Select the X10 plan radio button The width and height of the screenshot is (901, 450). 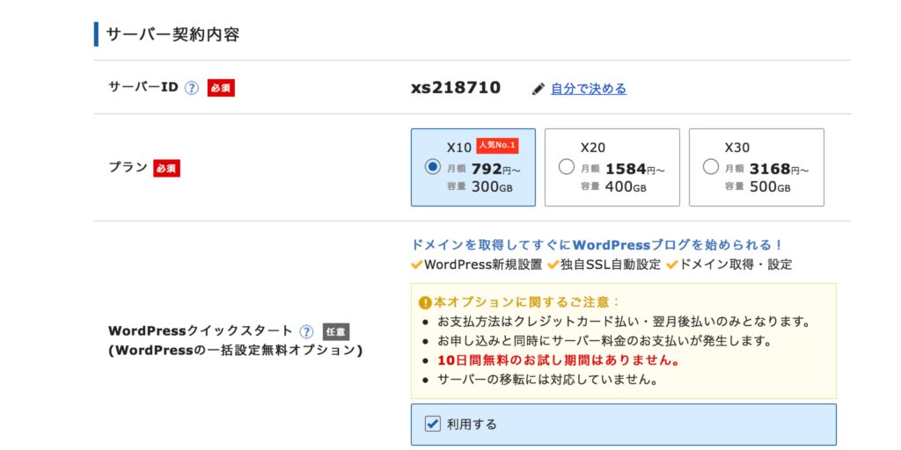[432, 167]
